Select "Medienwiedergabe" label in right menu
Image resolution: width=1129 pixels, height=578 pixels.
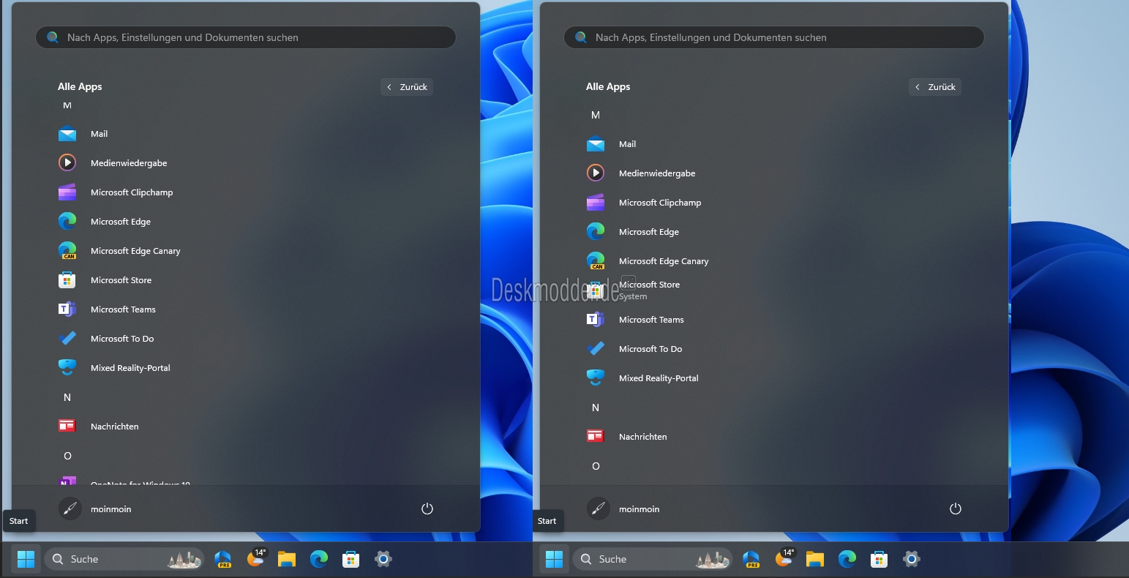[x=657, y=173]
